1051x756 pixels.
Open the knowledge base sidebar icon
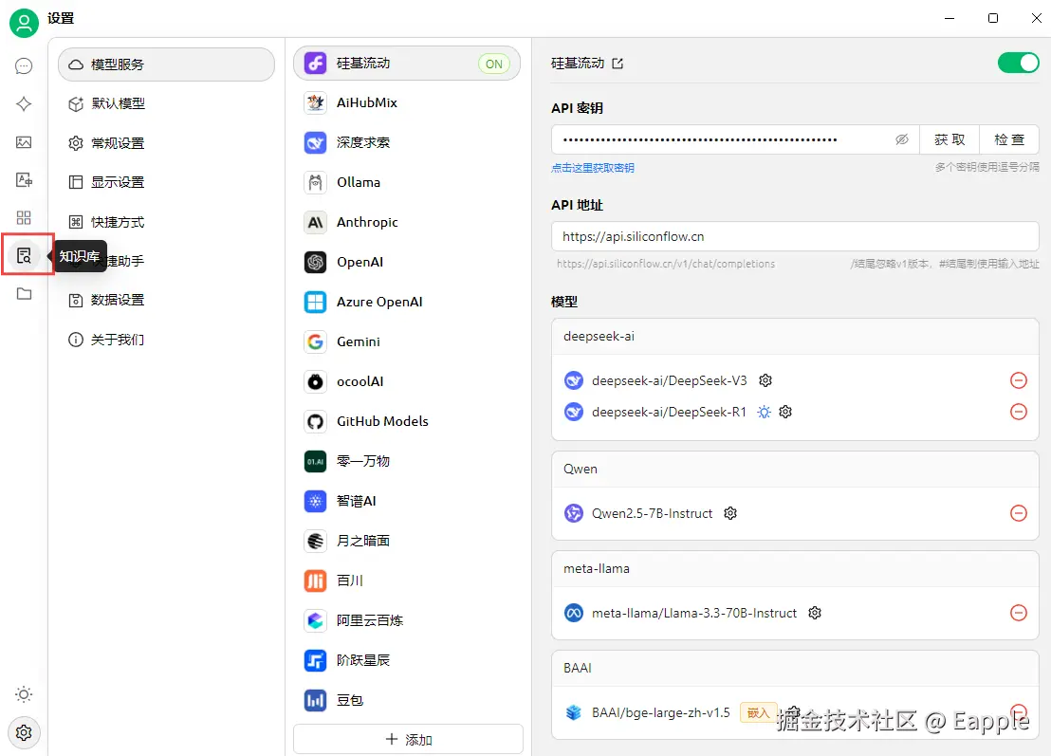click(24, 255)
